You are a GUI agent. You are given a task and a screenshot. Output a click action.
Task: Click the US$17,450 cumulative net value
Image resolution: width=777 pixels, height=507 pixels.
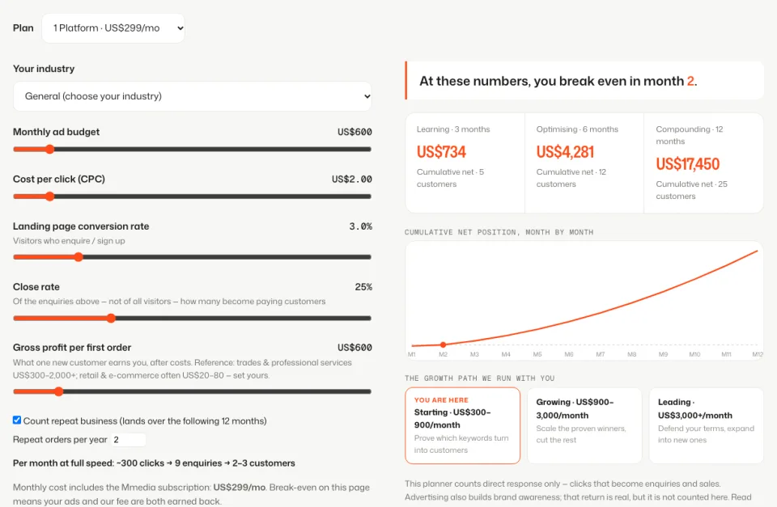point(688,164)
